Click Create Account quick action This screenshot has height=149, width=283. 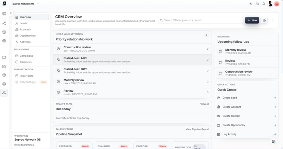coord(247,107)
